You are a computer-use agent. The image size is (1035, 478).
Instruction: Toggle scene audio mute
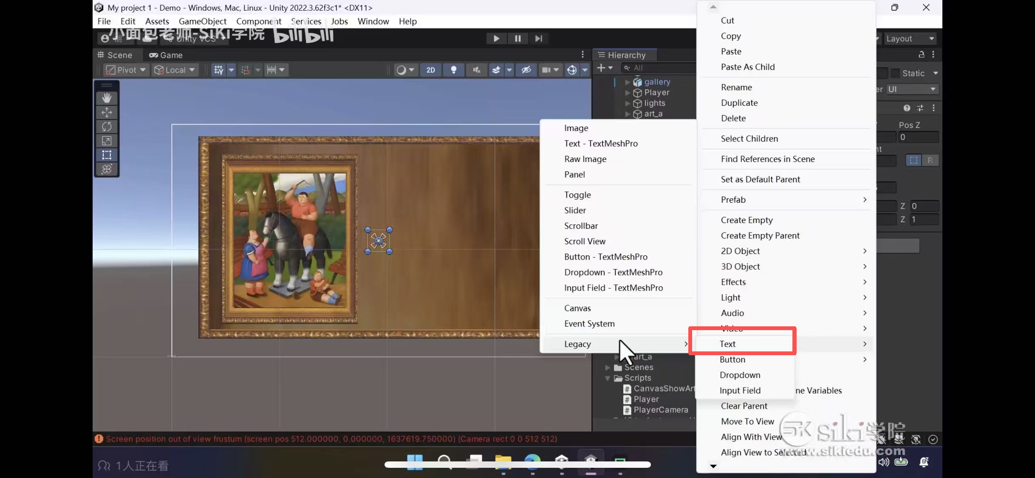477,70
